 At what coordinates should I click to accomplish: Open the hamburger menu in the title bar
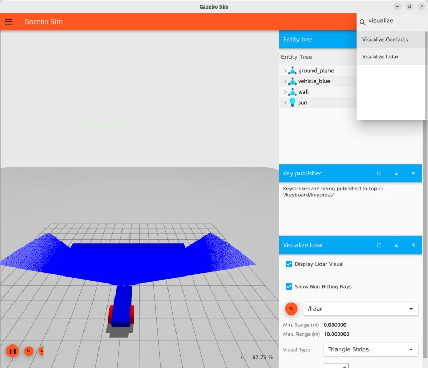(9, 21)
